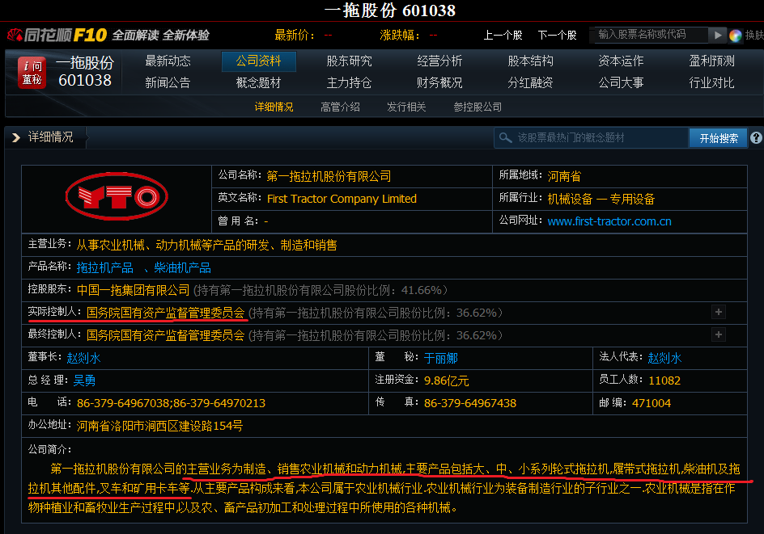Open 概念题材 section
Screen dimensions: 764x534
[x=259, y=82]
